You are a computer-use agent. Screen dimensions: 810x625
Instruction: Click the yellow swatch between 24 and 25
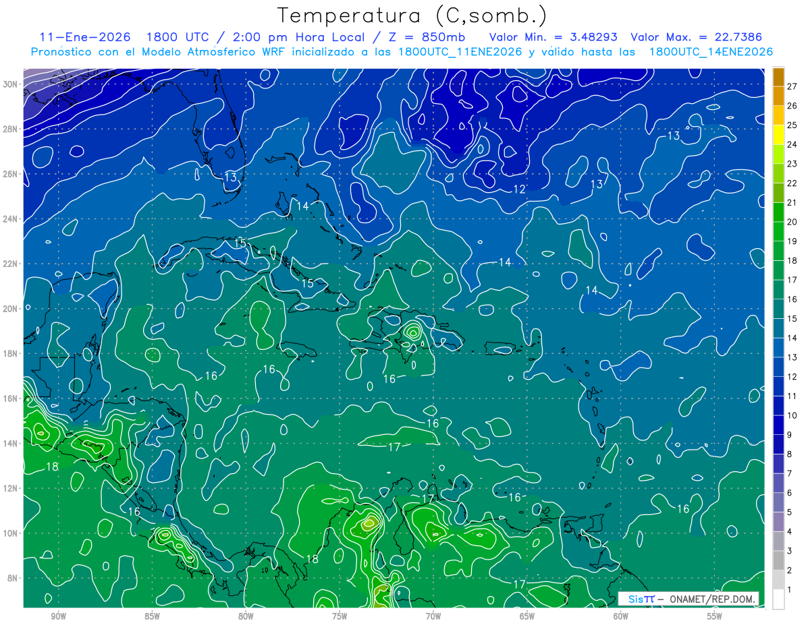click(778, 135)
